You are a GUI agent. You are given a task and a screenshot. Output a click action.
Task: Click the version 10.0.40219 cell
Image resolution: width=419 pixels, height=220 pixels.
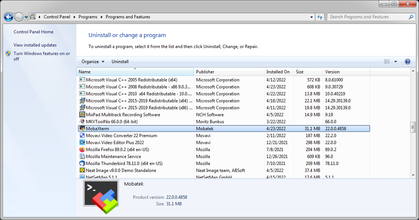tap(335, 93)
